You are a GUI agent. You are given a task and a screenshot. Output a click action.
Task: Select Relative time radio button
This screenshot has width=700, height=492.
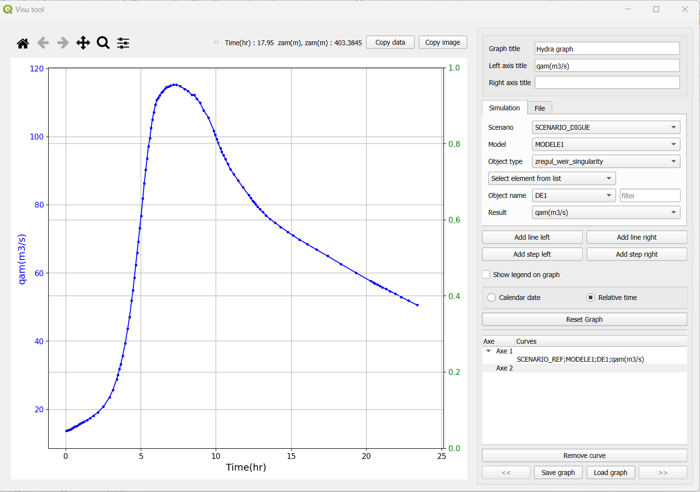[x=590, y=298]
